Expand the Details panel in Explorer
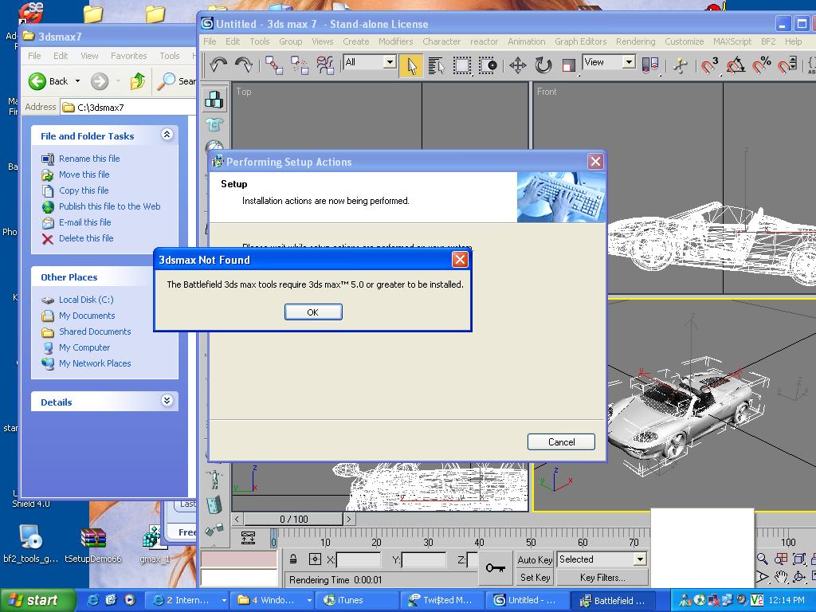The width and height of the screenshot is (816, 612). pos(167,400)
